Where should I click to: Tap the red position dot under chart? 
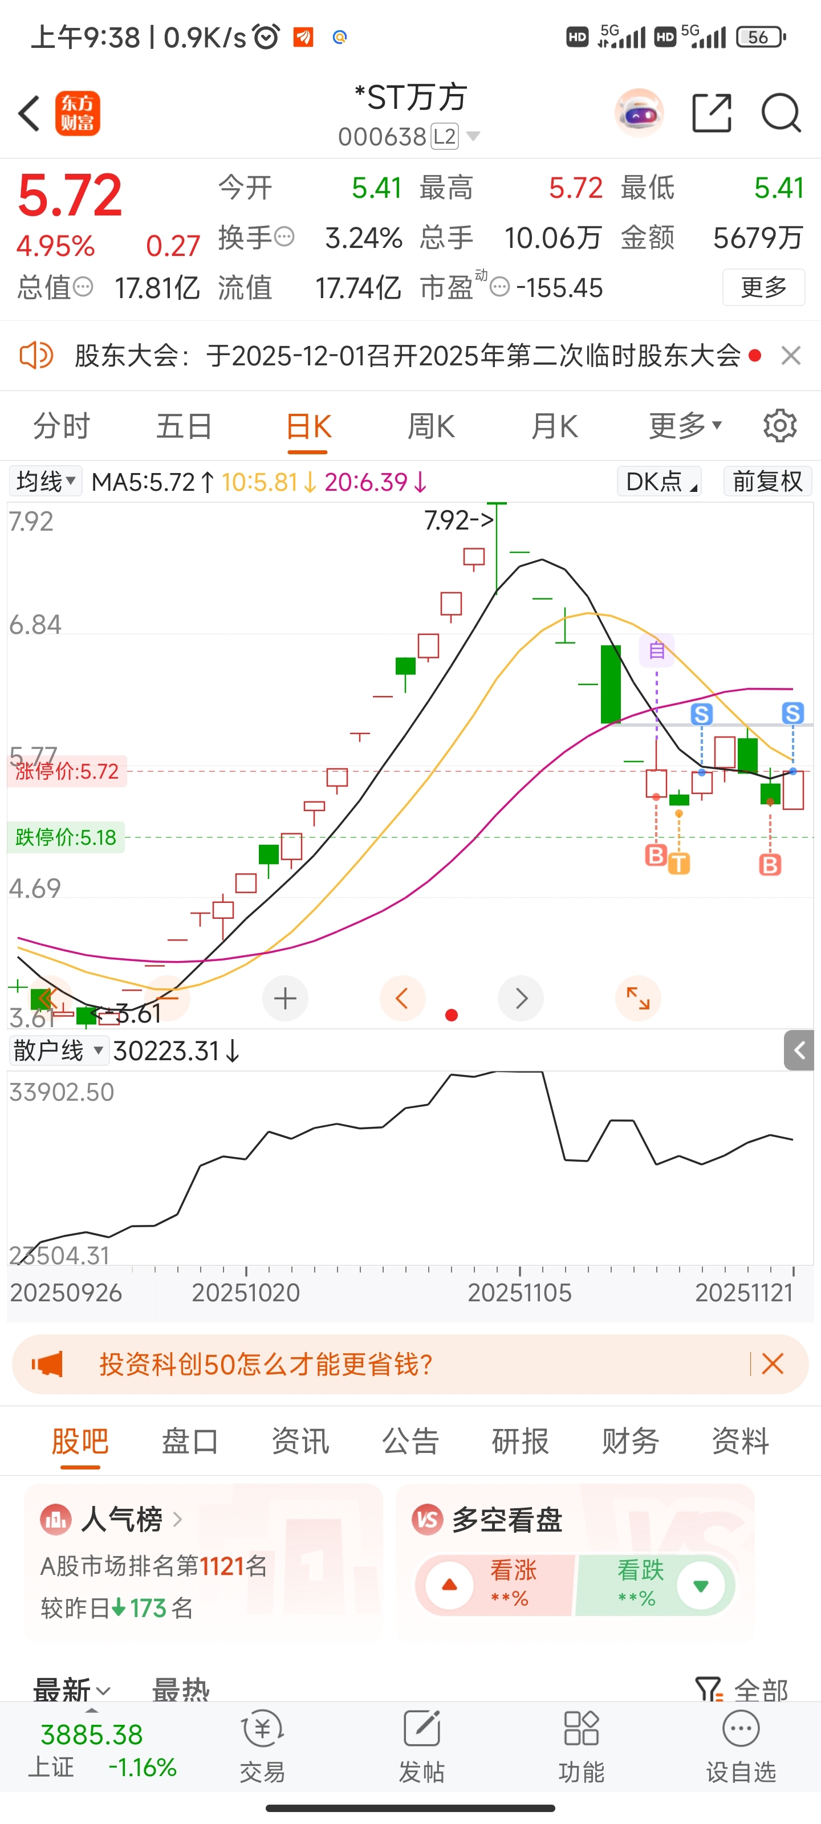pyautogui.click(x=451, y=1015)
